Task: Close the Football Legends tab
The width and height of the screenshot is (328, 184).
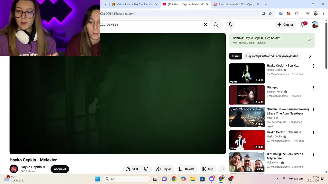Action: 258,4
